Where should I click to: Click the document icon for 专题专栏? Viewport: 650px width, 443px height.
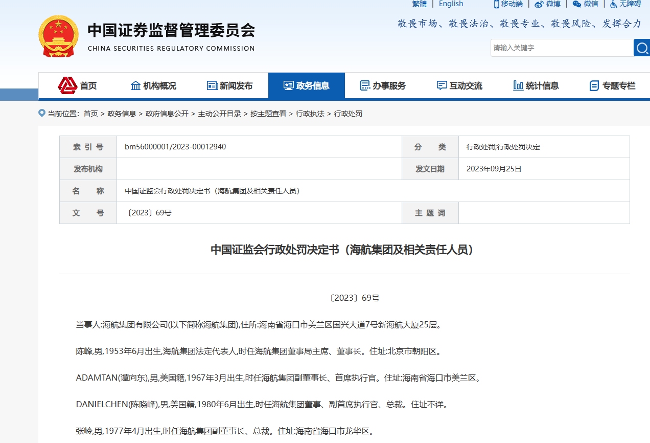(x=594, y=85)
